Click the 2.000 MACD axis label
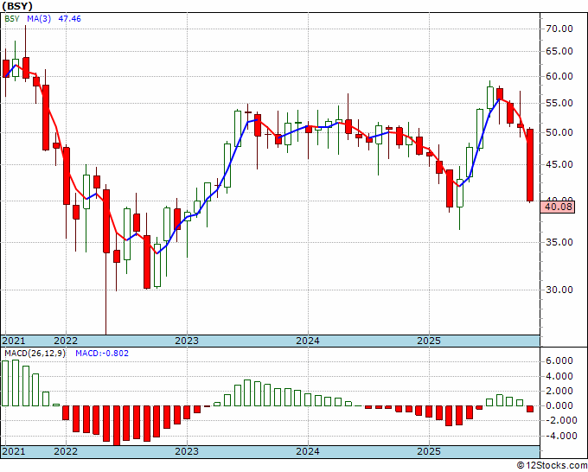This screenshot has height=472, width=588. coord(559,391)
